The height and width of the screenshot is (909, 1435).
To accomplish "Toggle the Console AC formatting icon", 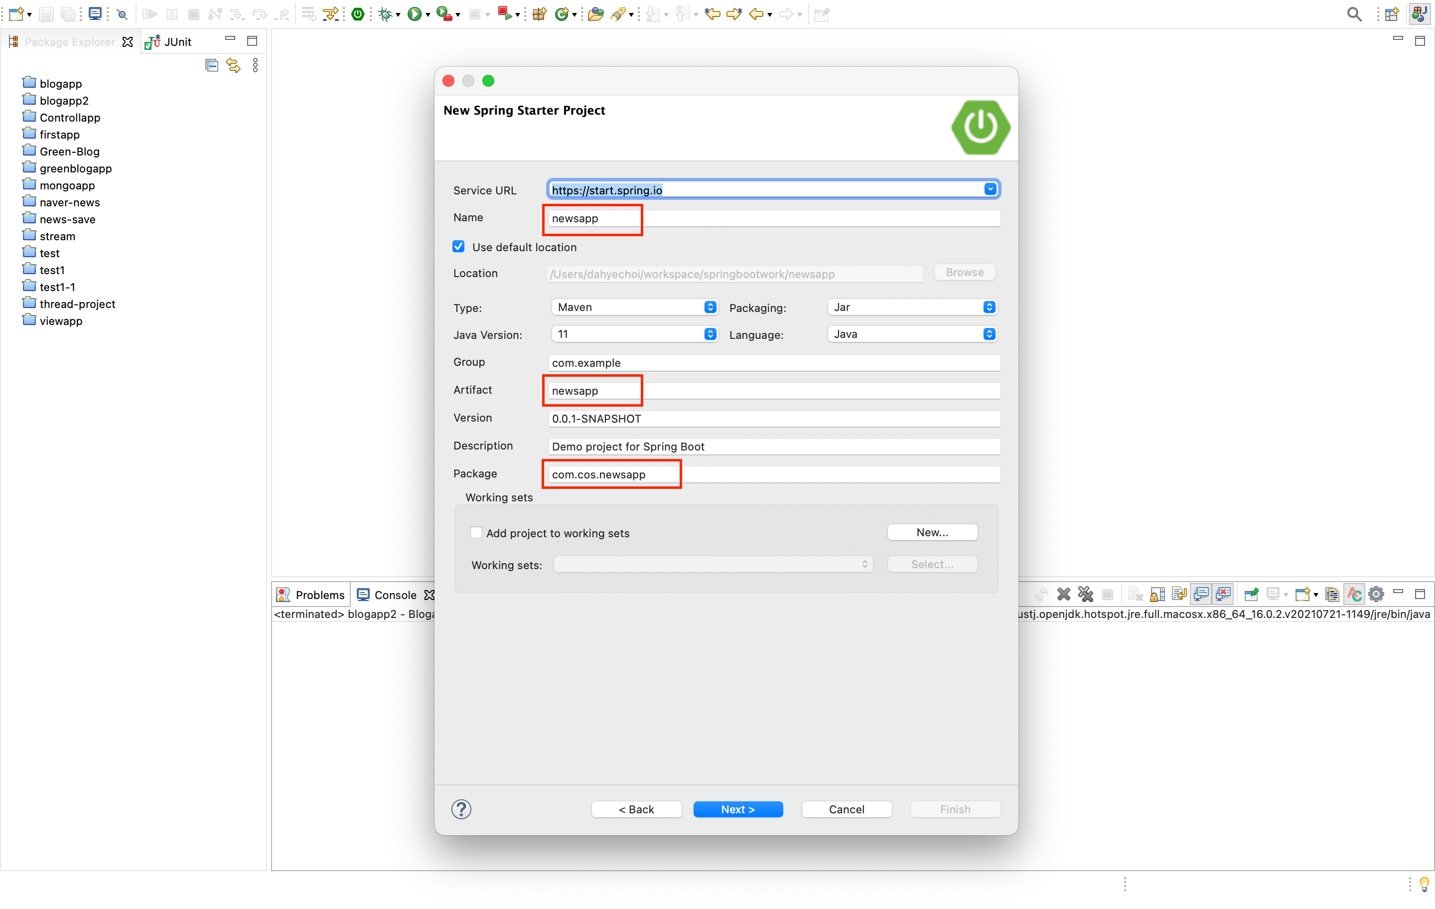I will tap(1354, 594).
